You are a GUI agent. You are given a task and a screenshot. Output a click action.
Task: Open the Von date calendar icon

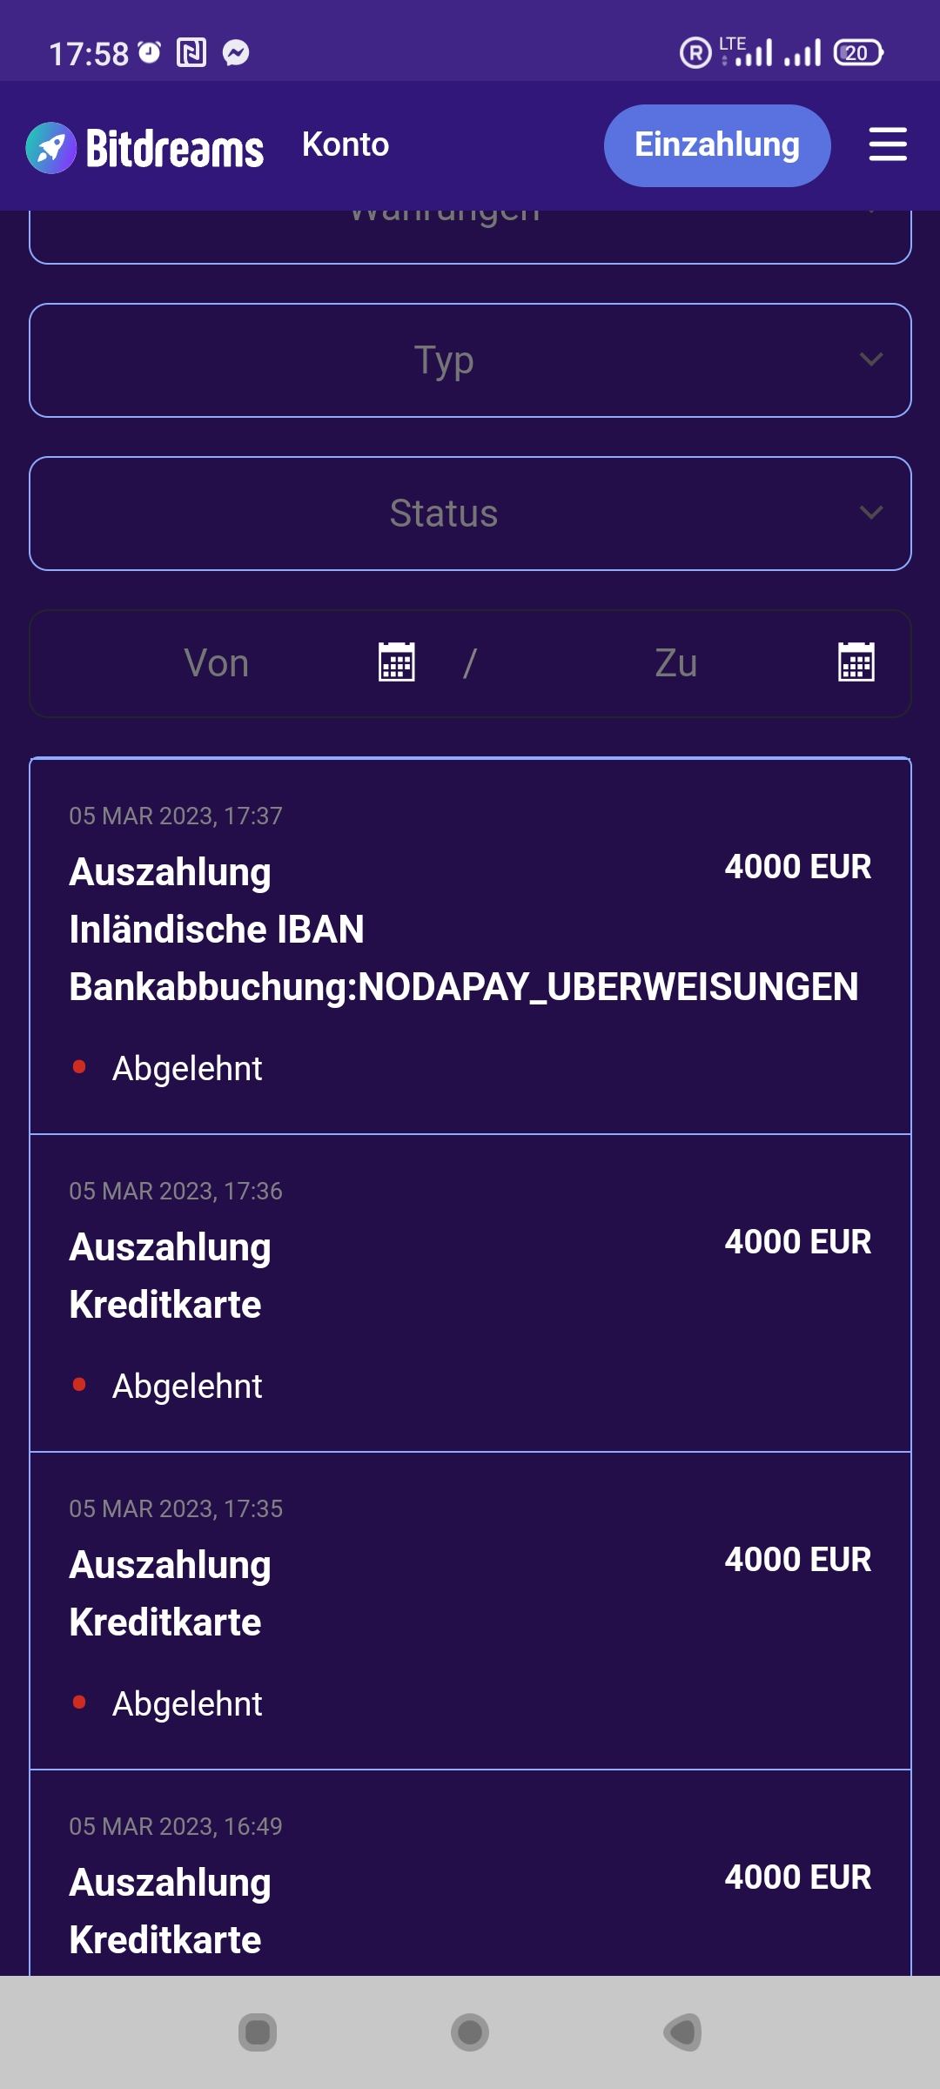397,662
